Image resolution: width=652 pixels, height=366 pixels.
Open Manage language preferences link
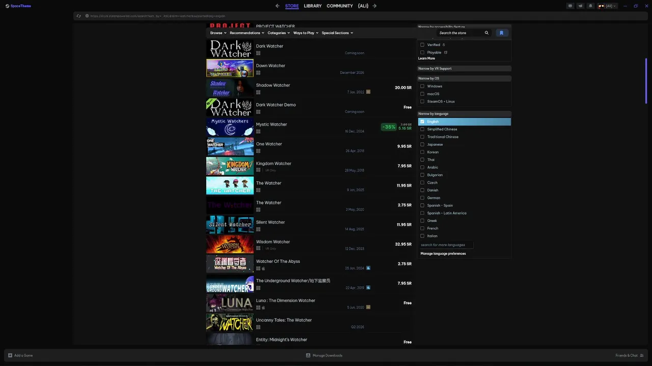pyautogui.click(x=443, y=254)
